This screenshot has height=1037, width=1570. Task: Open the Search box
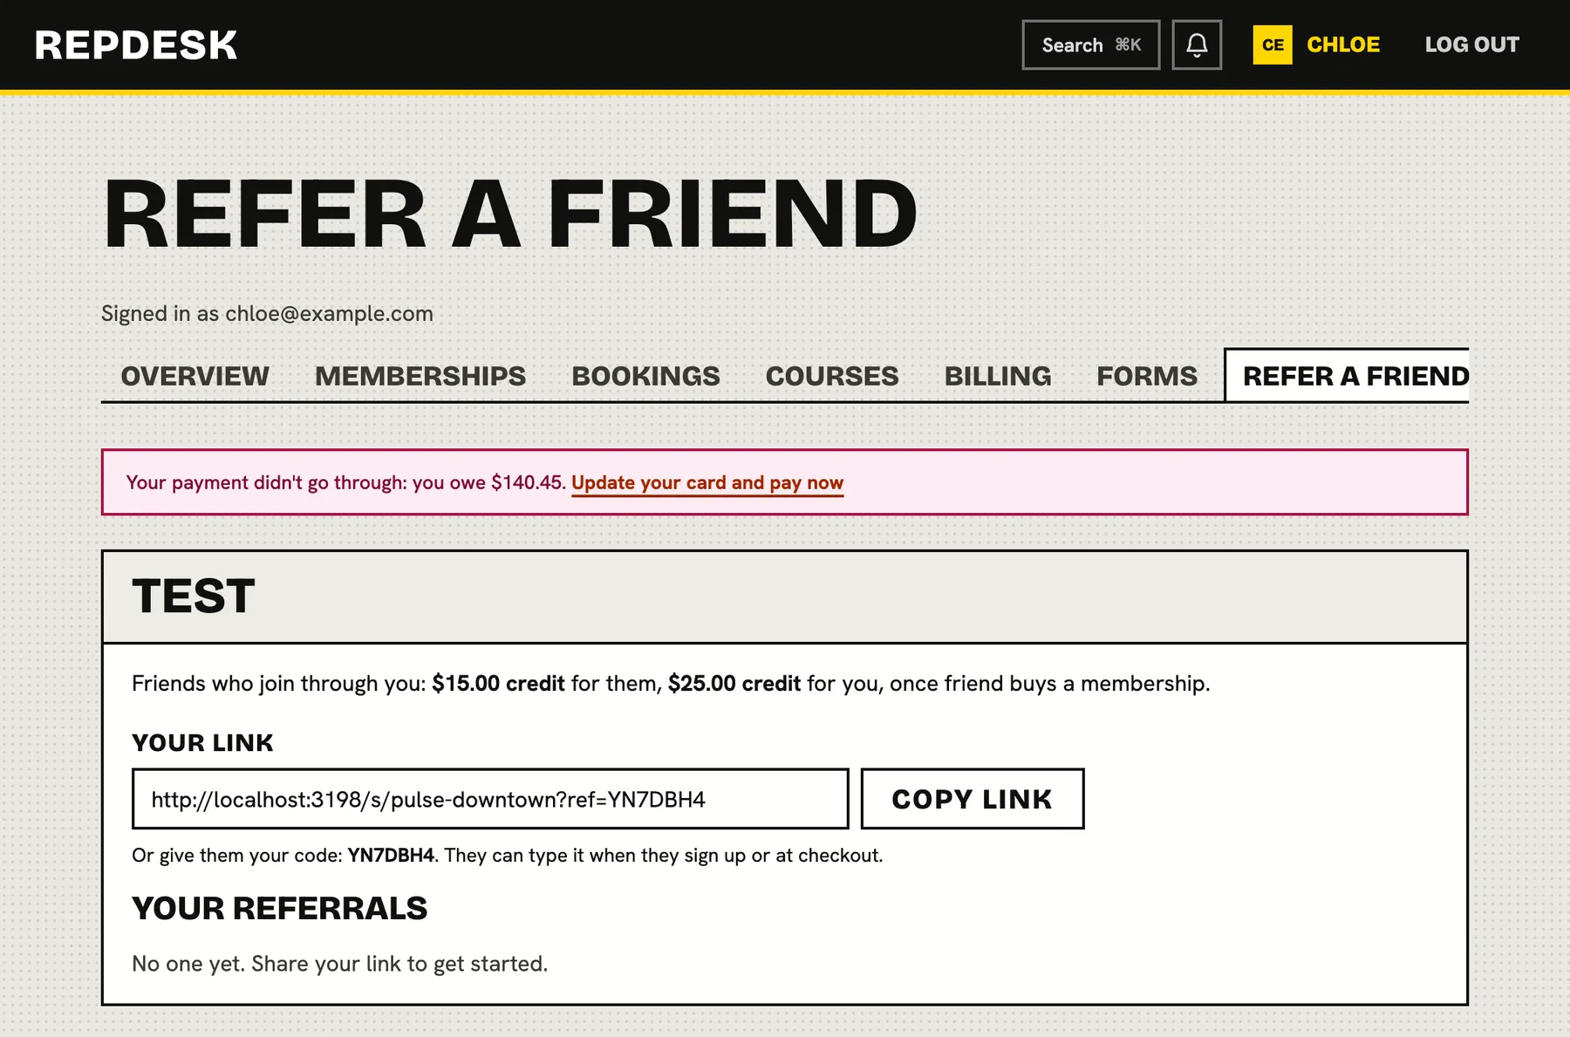click(1091, 44)
